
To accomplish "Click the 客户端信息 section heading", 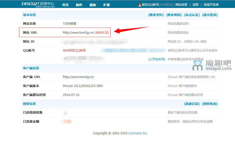I will [31, 68].
